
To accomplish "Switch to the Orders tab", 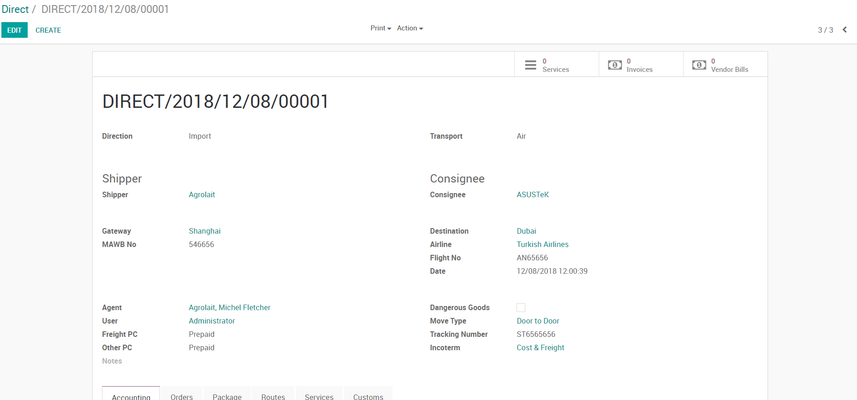I will [x=181, y=396].
